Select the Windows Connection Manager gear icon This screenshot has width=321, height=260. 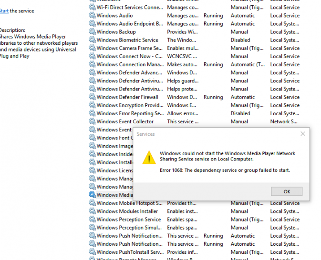[x=92, y=64]
